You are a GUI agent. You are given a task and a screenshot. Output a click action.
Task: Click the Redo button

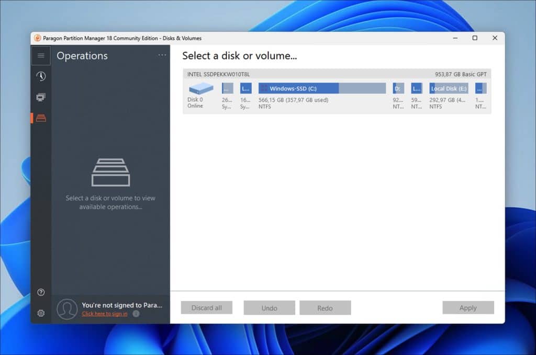tap(325, 307)
